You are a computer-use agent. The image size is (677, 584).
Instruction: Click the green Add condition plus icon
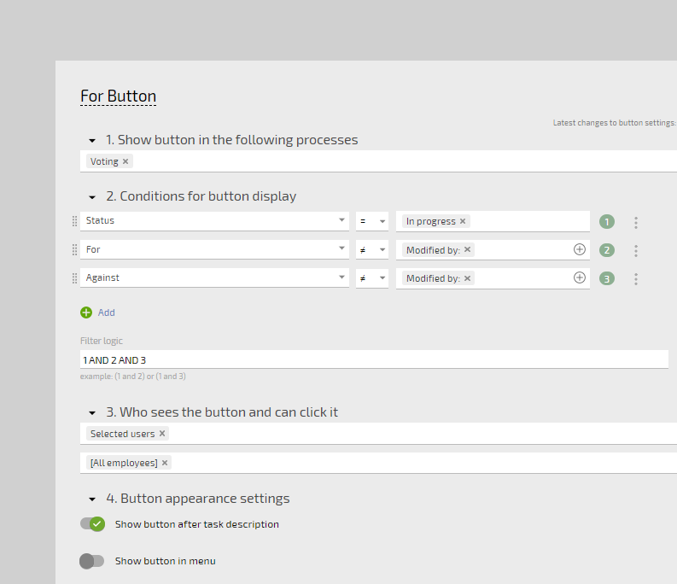point(86,312)
